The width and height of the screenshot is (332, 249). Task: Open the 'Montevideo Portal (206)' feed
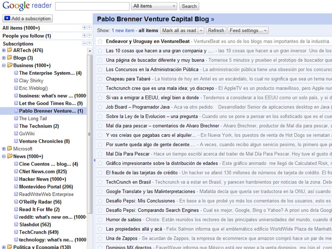click(46, 187)
